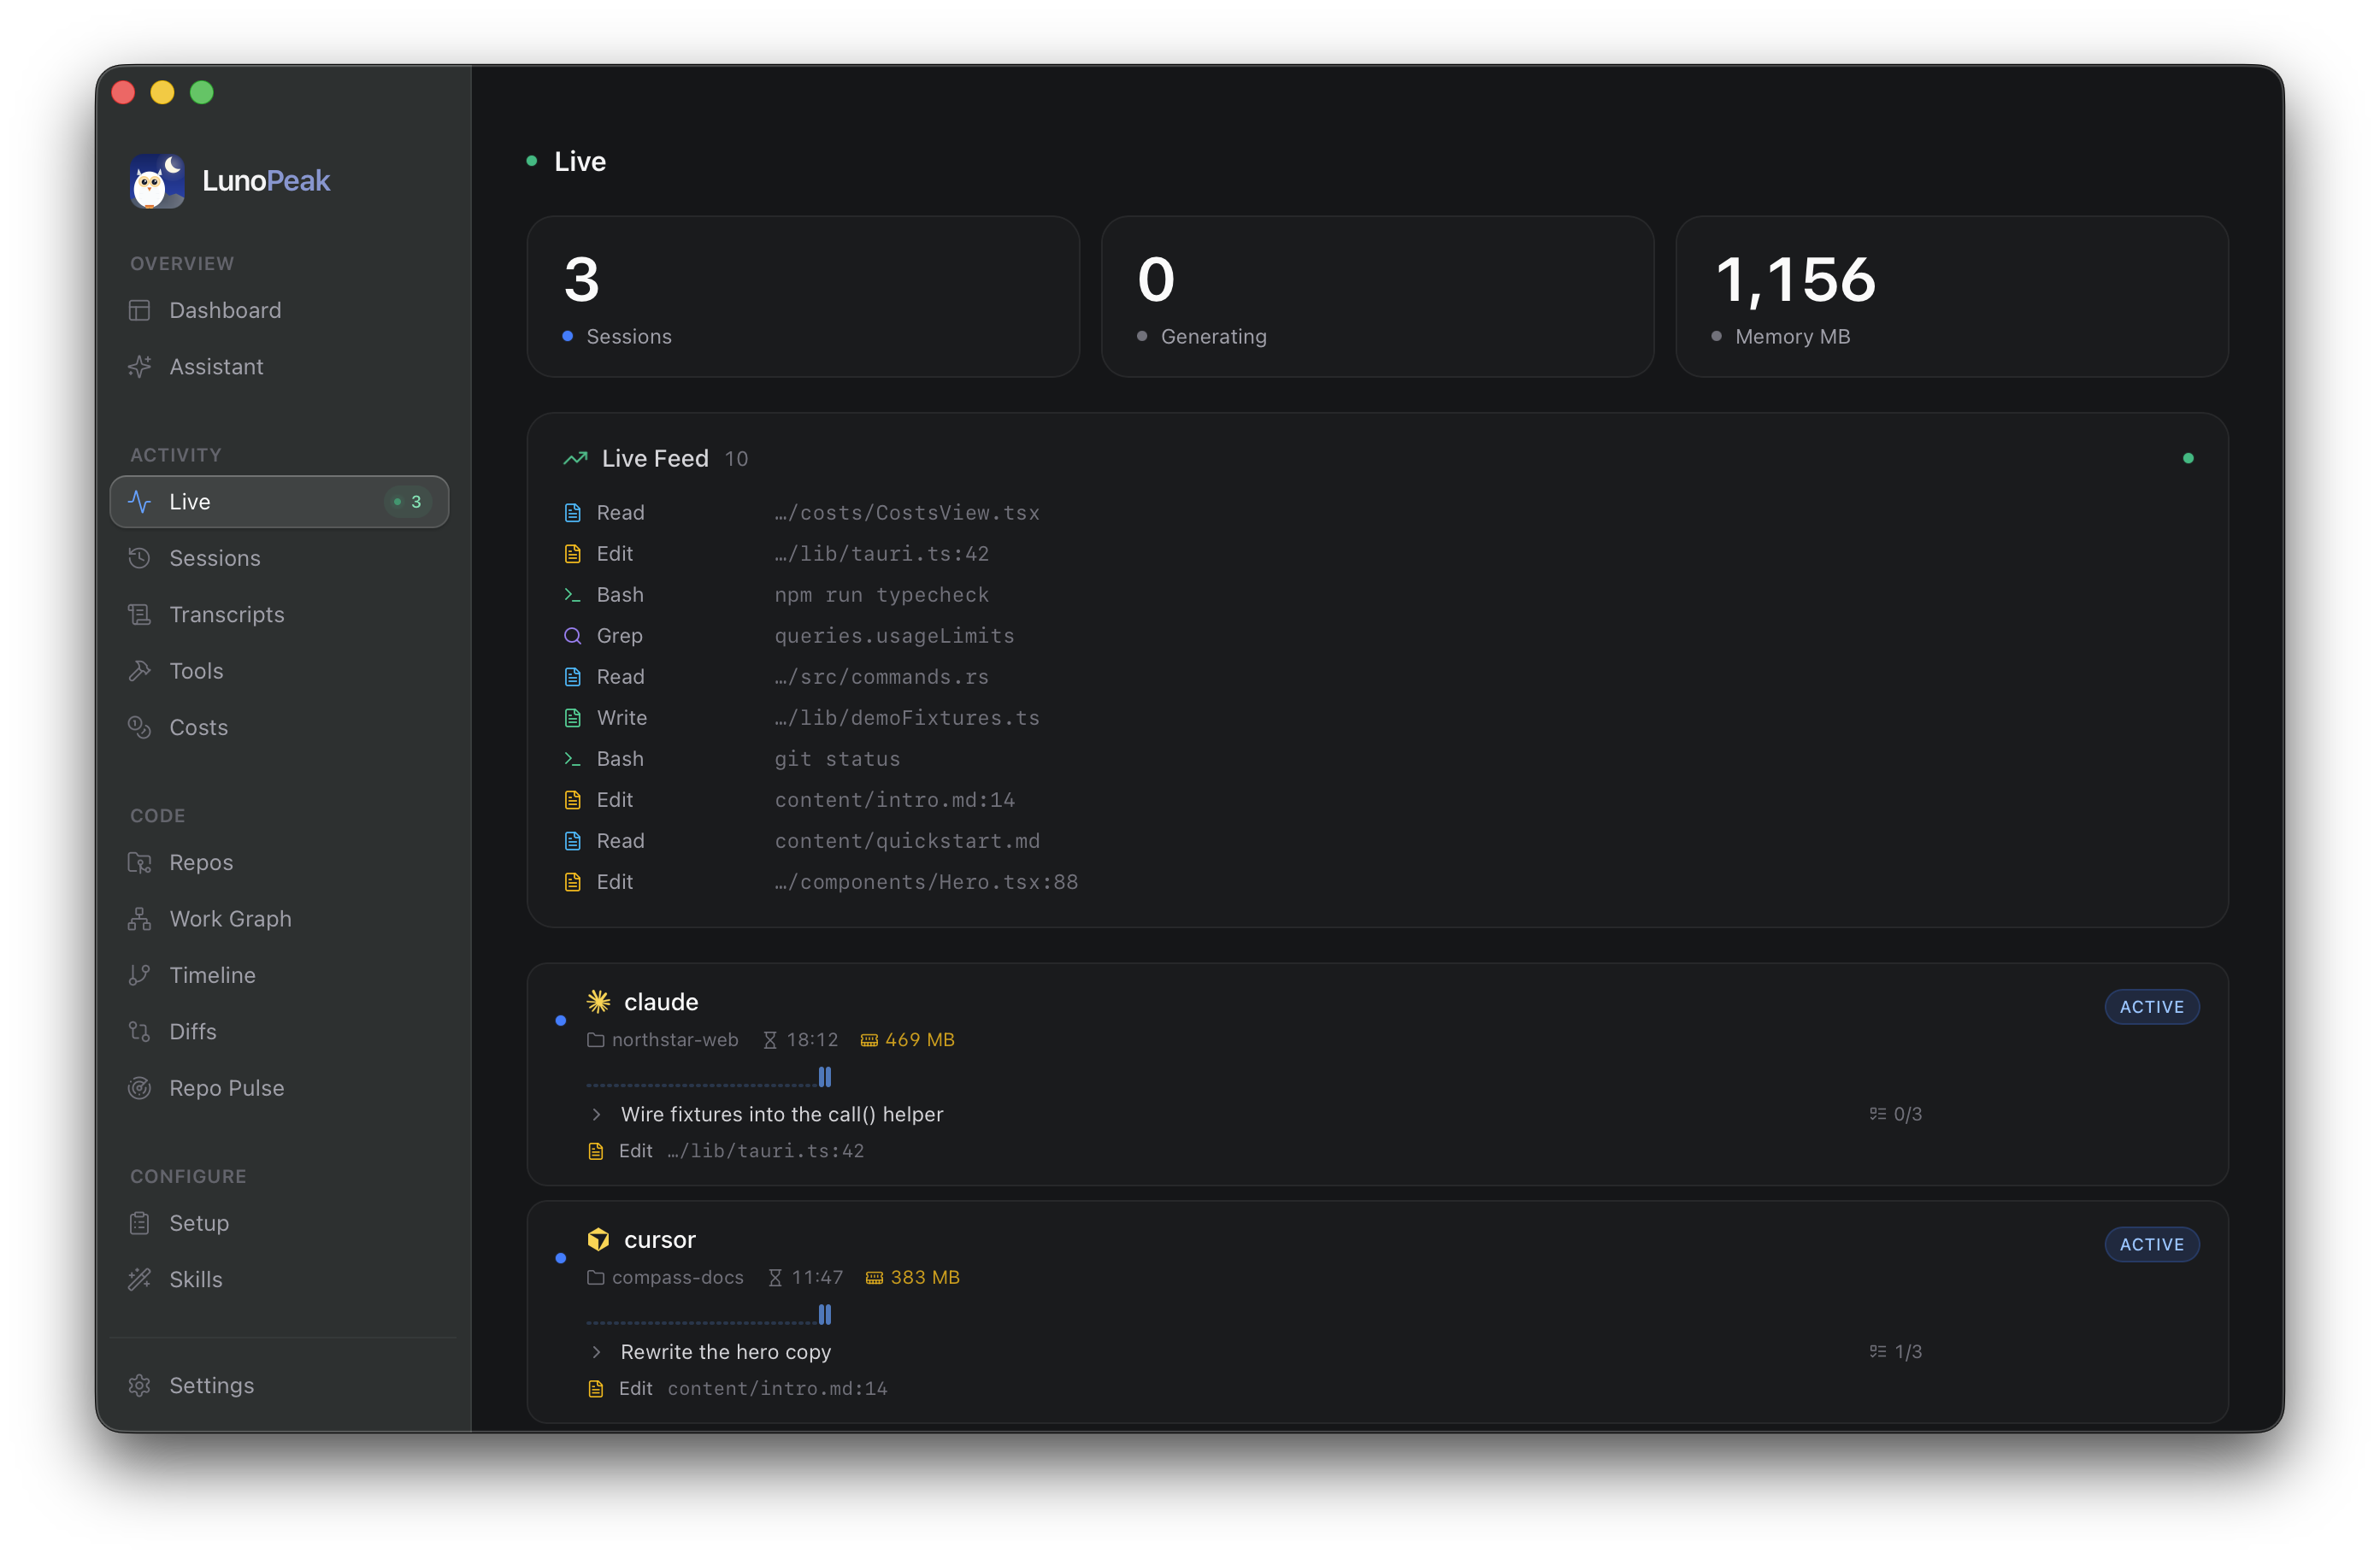Click the Edit icon for Hero.tsx:88
Screen dimensions: 2380x1559
[x=573, y=882]
